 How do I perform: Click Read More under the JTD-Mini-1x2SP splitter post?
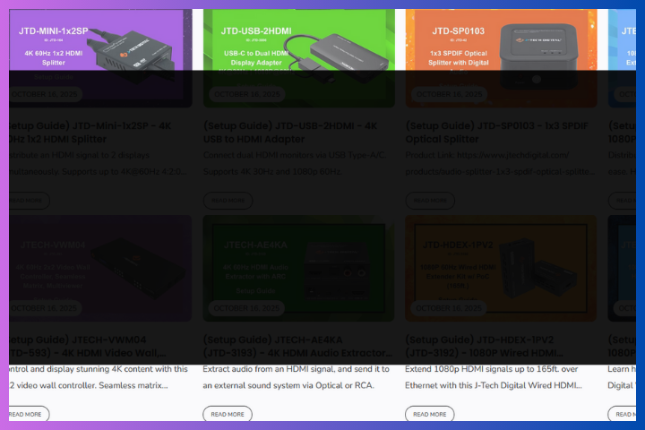pyautogui.click(x=27, y=200)
